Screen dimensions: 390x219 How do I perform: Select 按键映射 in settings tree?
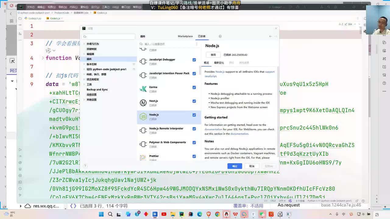click(x=91, y=49)
